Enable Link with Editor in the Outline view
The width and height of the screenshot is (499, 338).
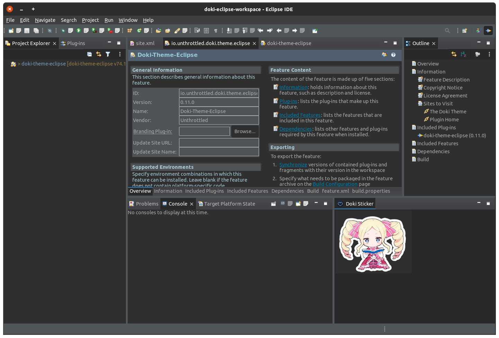coord(454,54)
